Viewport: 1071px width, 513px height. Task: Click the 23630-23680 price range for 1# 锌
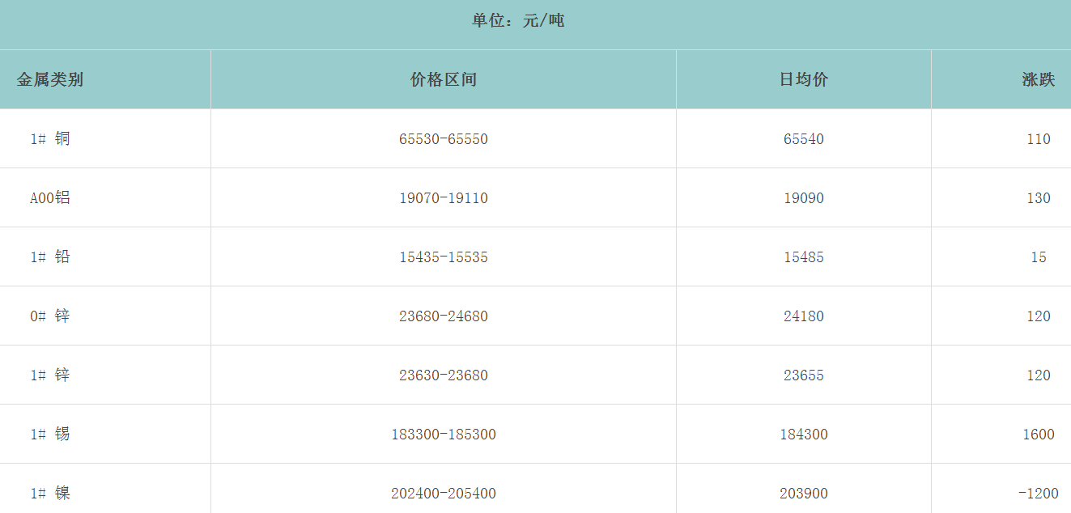[x=444, y=375]
